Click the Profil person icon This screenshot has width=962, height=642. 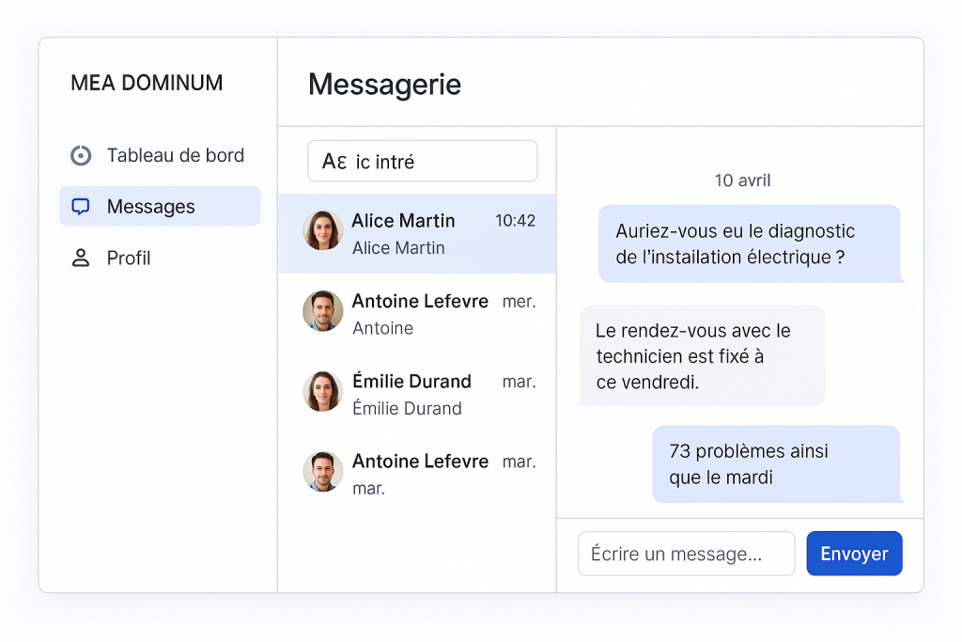click(x=82, y=258)
